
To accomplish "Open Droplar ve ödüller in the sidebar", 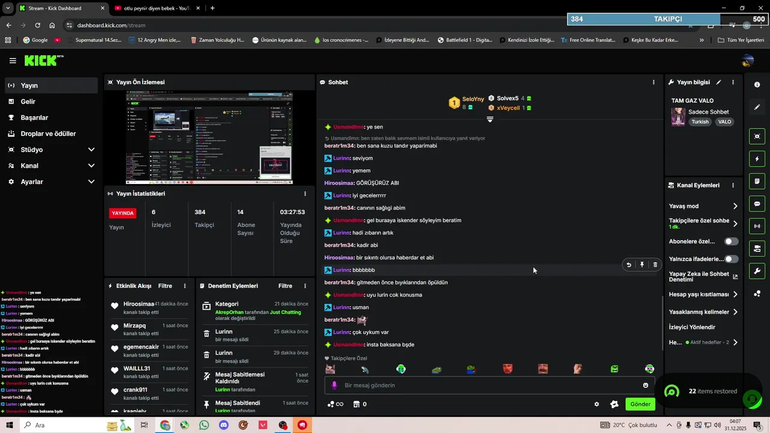I will pyautogui.click(x=51, y=134).
